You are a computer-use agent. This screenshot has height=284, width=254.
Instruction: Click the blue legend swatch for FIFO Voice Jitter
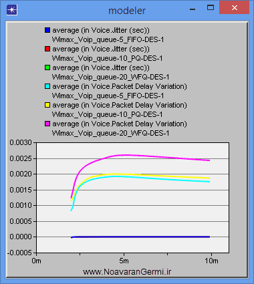[47, 30]
